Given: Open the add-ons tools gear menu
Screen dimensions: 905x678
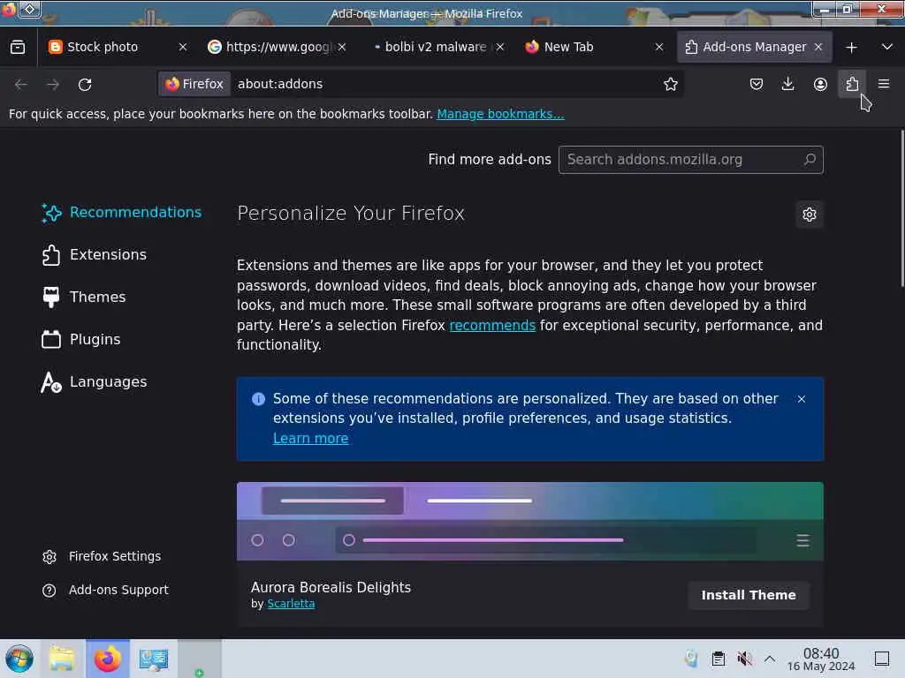Looking at the screenshot, I should pos(810,215).
